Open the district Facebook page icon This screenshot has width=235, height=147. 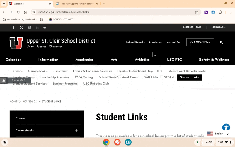(14, 27)
